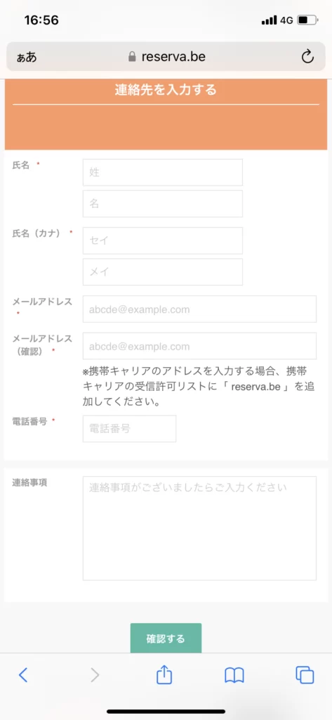Viewport: 332px width, 720px height.
Task: Tap the Safari back arrow
Action: pyautogui.click(x=23, y=674)
